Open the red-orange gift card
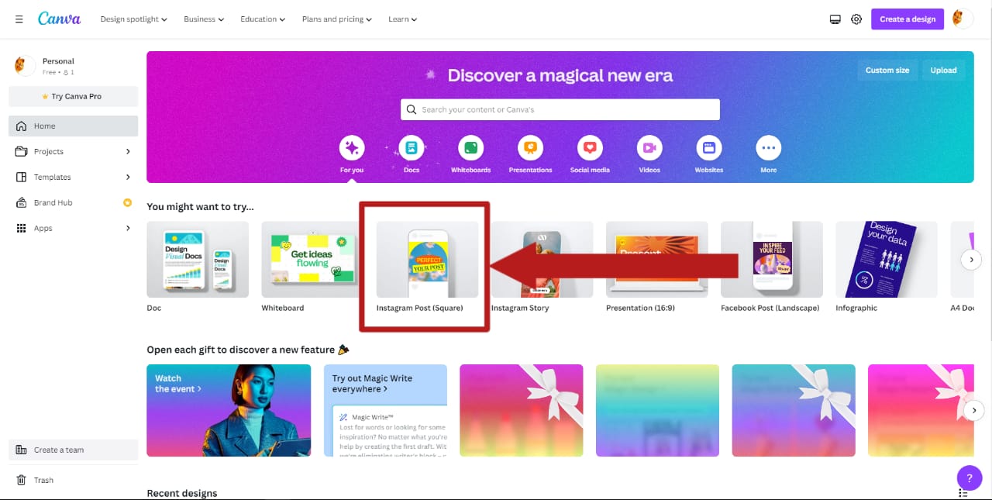The height and width of the screenshot is (500, 992). [x=521, y=410]
